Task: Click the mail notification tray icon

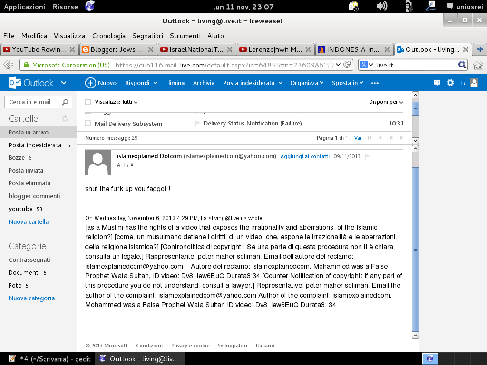Action: [354, 6]
